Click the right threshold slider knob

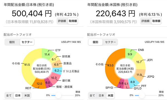142,95
